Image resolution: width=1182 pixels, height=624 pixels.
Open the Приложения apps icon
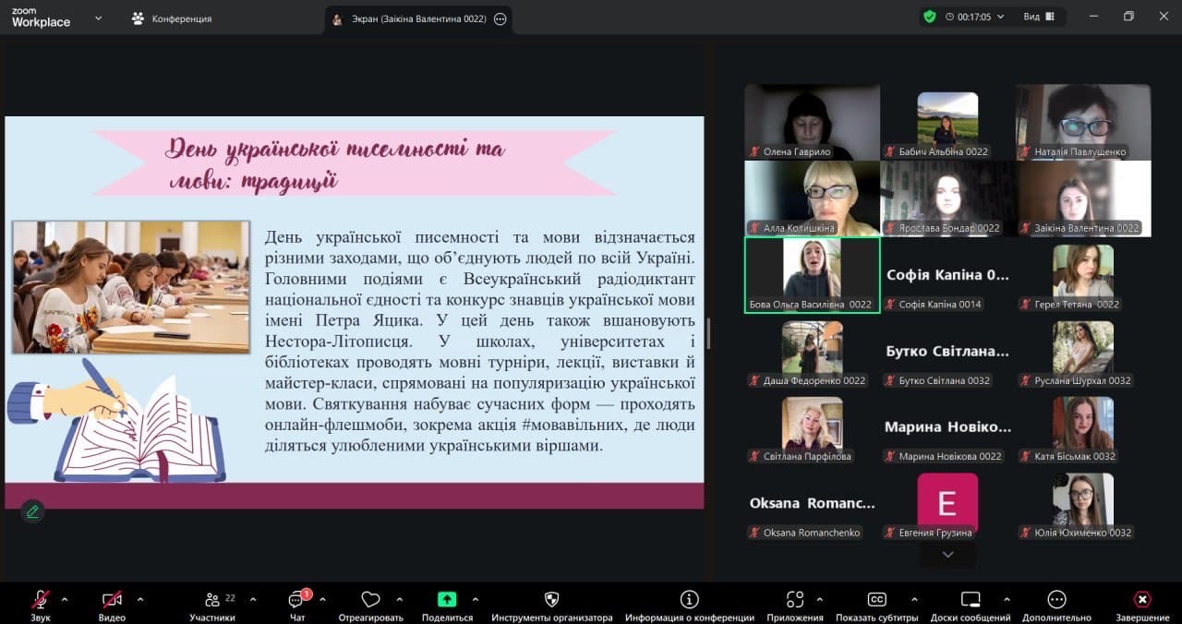coord(794,600)
